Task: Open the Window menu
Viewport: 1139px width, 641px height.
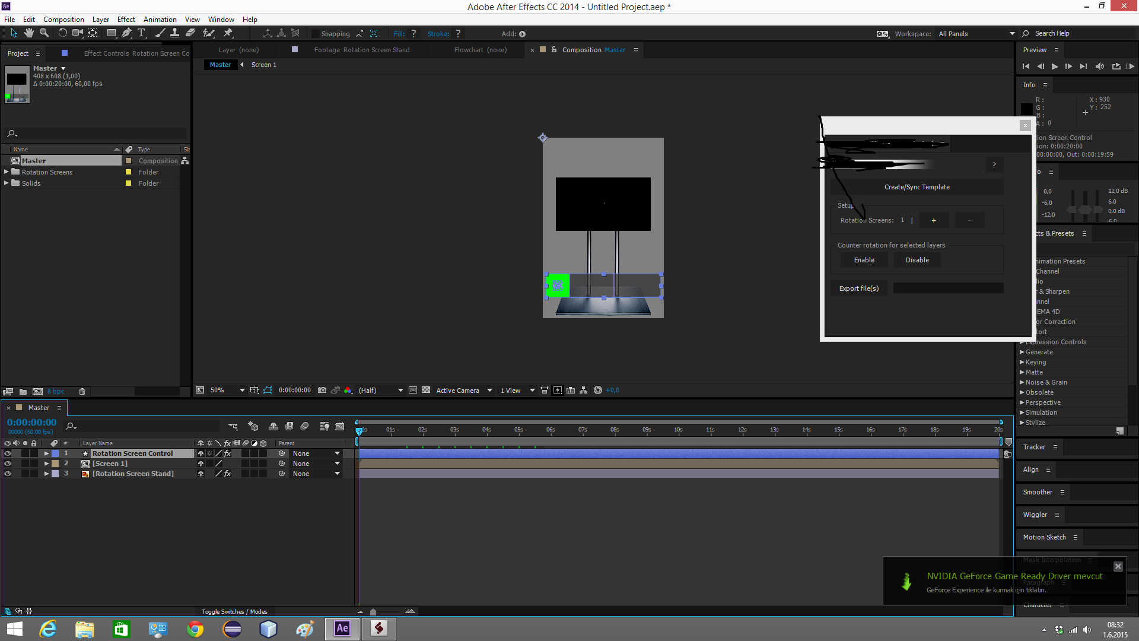Action: [x=221, y=19]
